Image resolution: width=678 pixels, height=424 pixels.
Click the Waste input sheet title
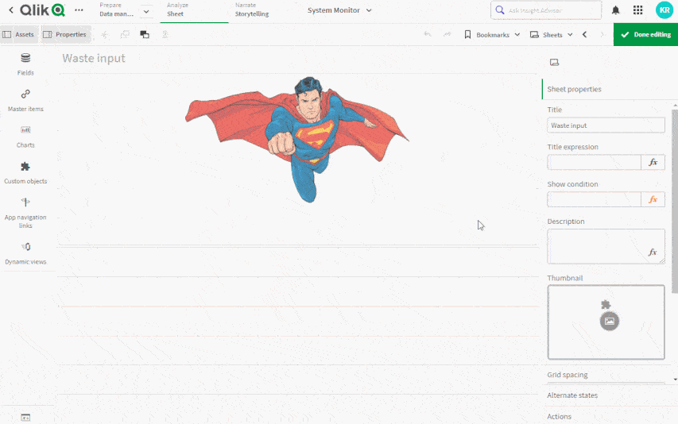(x=94, y=58)
